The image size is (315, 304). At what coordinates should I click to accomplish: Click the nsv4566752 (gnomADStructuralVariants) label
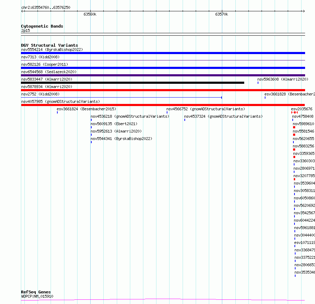(x=206, y=109)
